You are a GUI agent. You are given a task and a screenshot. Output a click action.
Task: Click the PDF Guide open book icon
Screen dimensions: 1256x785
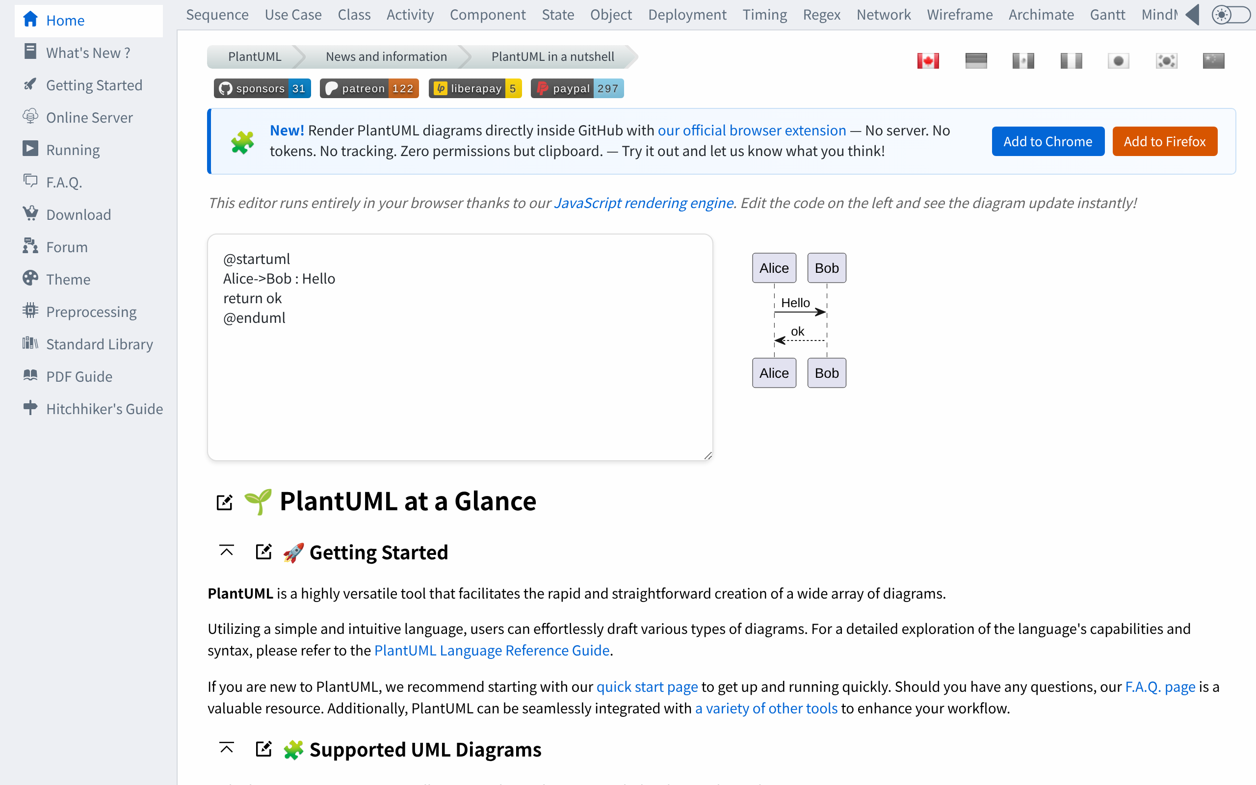[x=30, y=375]
